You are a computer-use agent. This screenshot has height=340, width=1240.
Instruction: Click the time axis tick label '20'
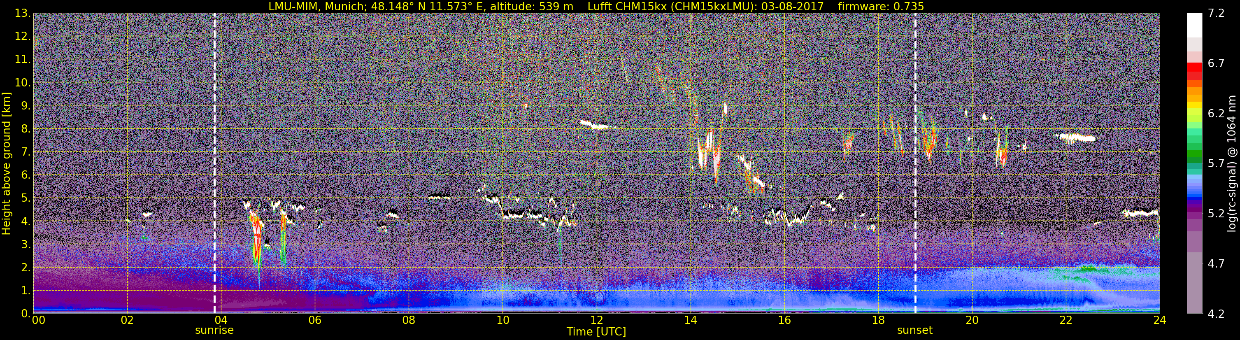(x=972, y=320)
